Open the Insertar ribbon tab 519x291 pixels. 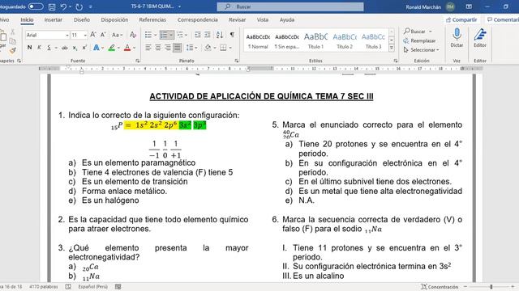pyautogui.click(x=54, y=19)
